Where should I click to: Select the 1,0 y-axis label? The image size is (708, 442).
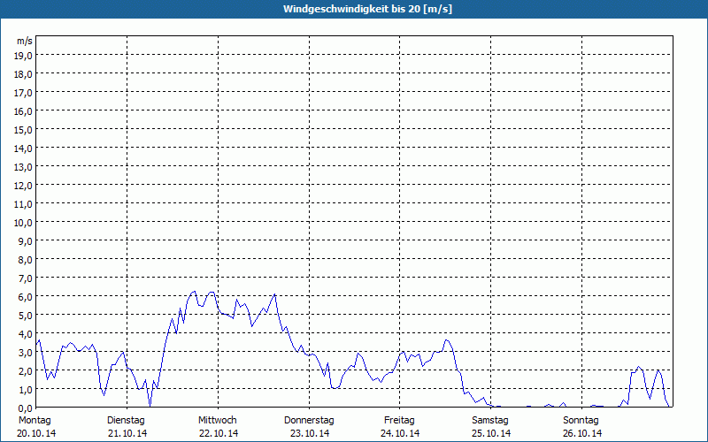tap(26, 390)
